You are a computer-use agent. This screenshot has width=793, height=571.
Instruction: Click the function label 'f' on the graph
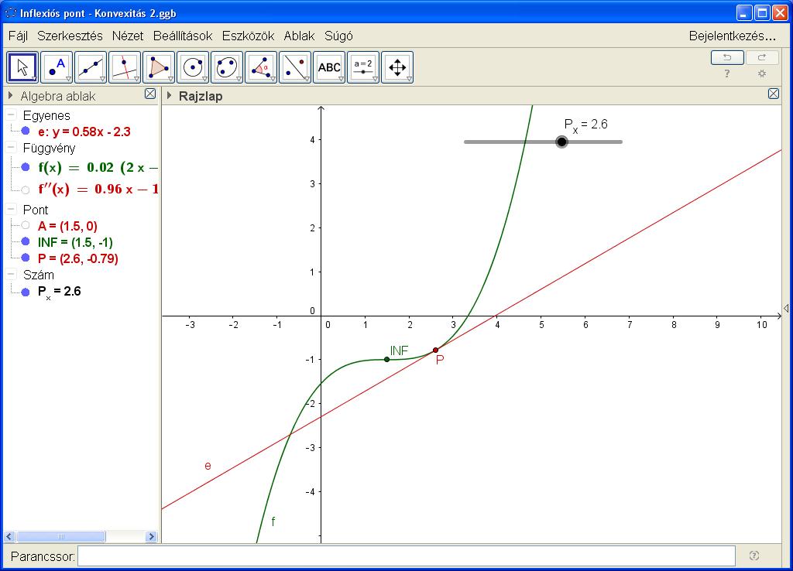pos(273,521)
